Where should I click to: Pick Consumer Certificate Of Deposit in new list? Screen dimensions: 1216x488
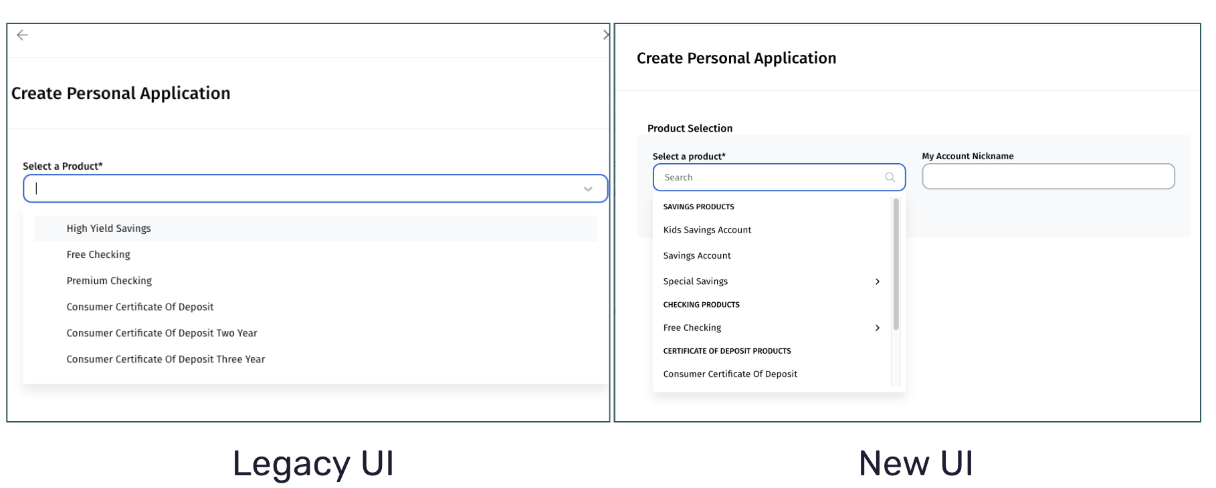(730, 374)
